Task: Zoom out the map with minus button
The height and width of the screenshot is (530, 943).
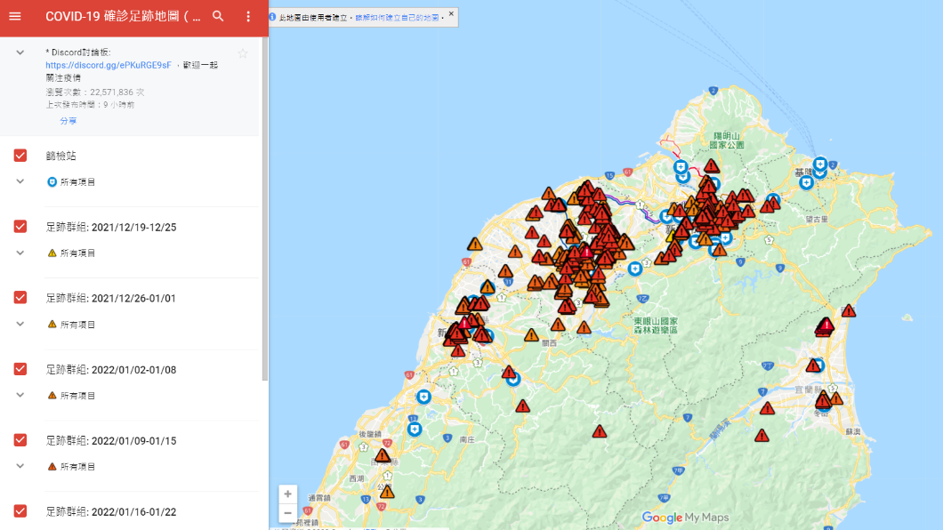Action: [287, 513]
